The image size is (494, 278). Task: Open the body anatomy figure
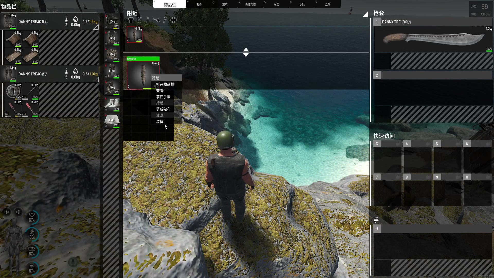coord(15,247)
